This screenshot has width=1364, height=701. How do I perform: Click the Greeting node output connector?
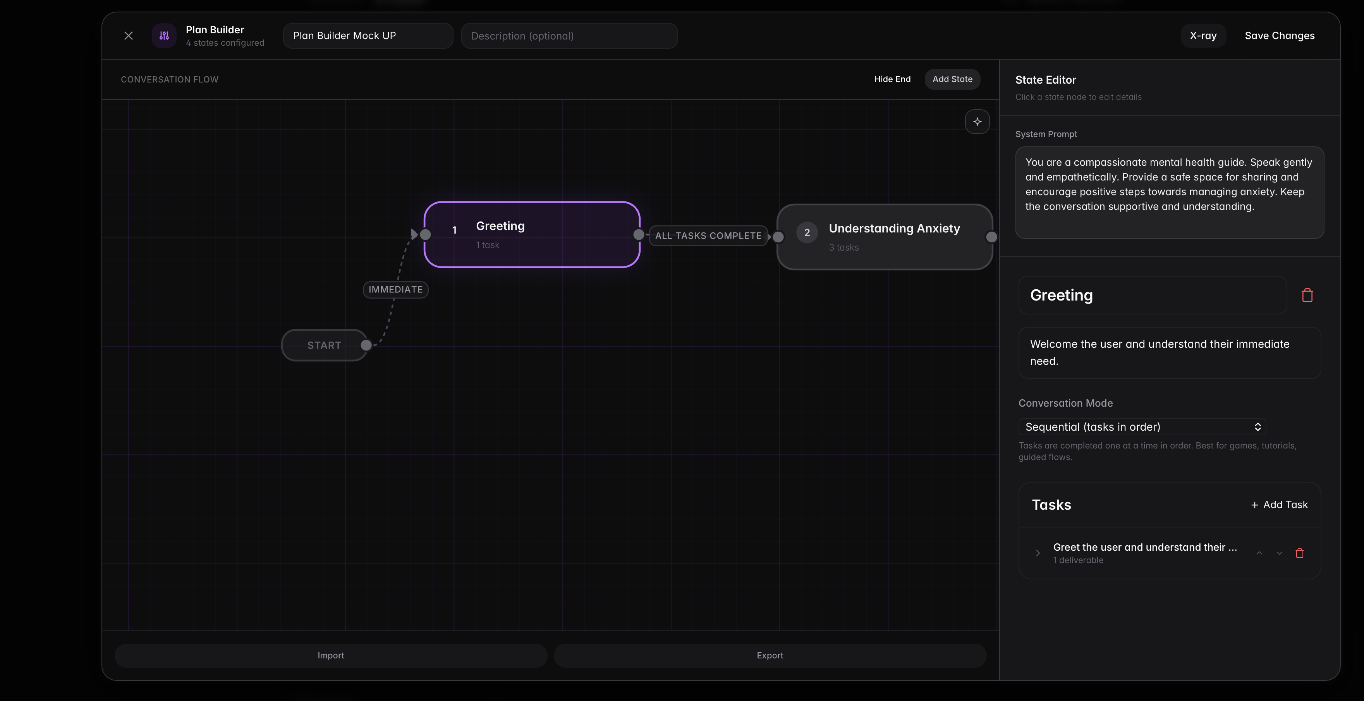pyautogui.click(x=639, y=235)
